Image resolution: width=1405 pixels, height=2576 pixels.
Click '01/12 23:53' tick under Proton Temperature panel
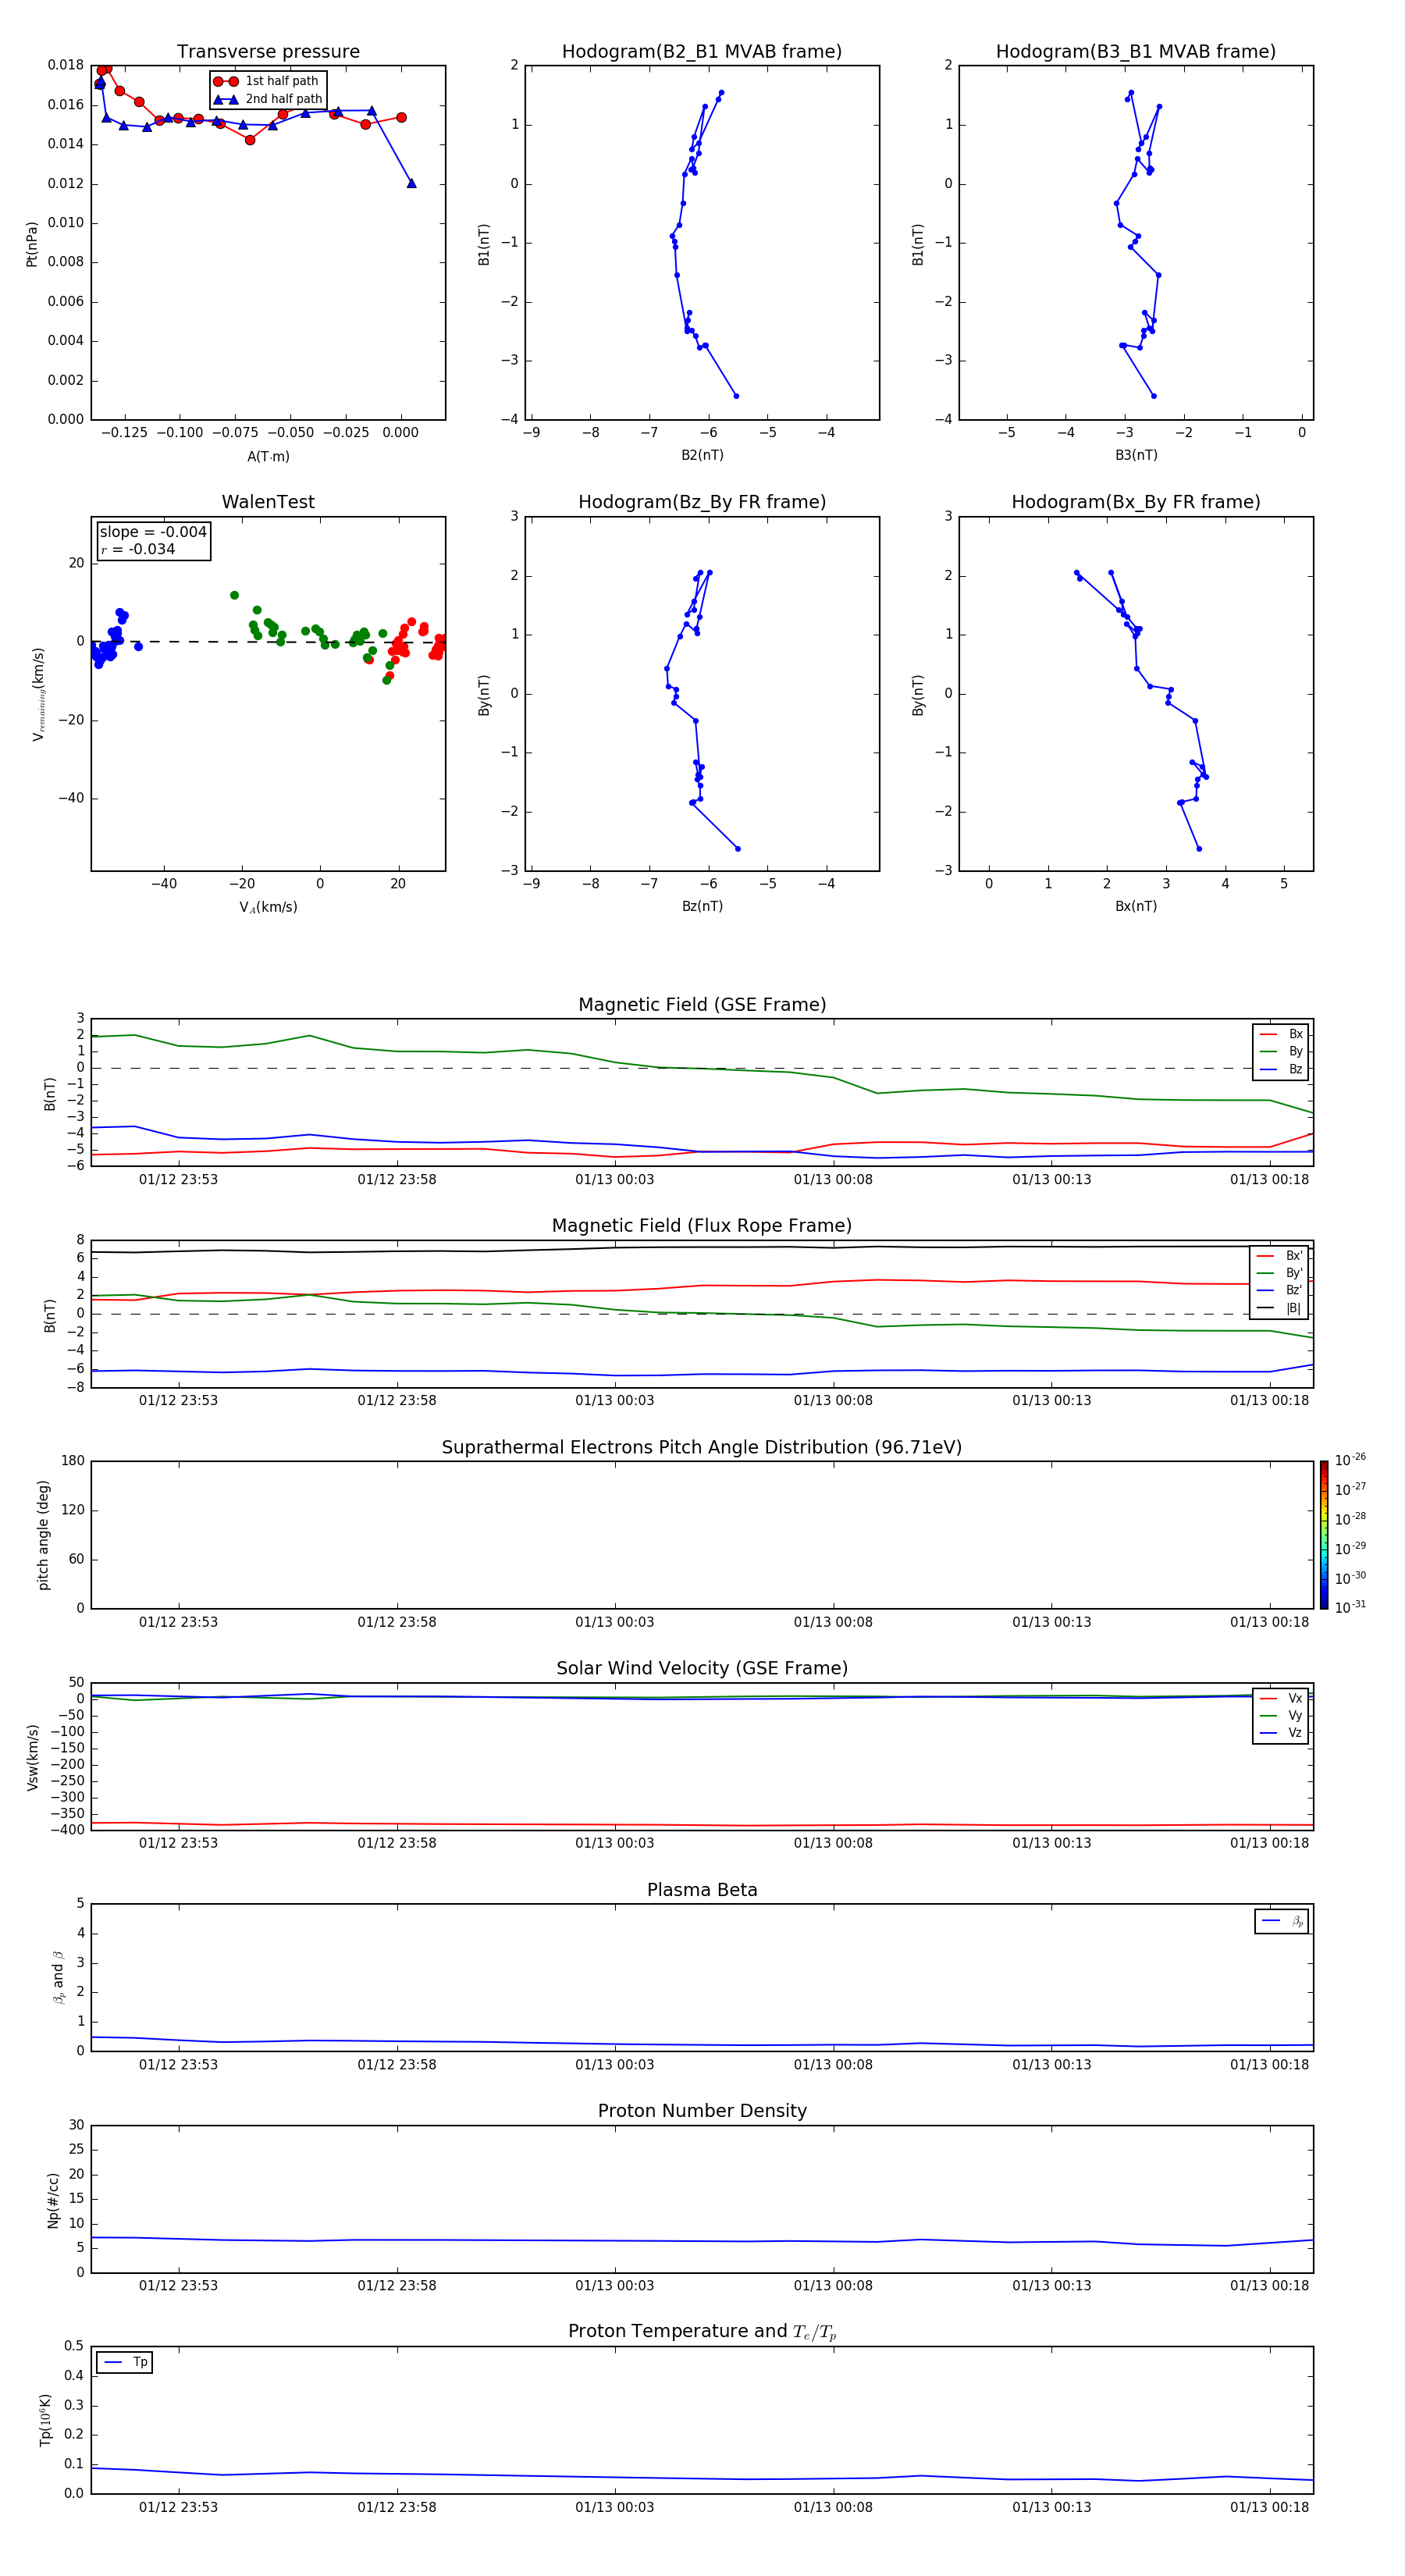(x=178, y=2507)
